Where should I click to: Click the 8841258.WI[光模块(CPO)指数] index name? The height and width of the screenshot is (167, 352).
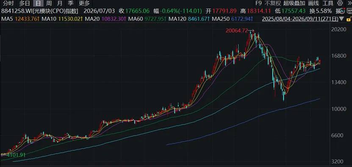[40, 11]
